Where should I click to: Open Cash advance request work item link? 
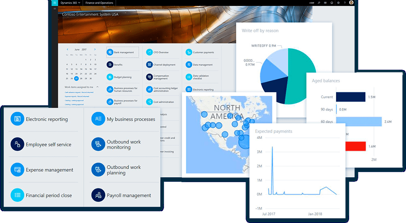(x=79, y=92)
